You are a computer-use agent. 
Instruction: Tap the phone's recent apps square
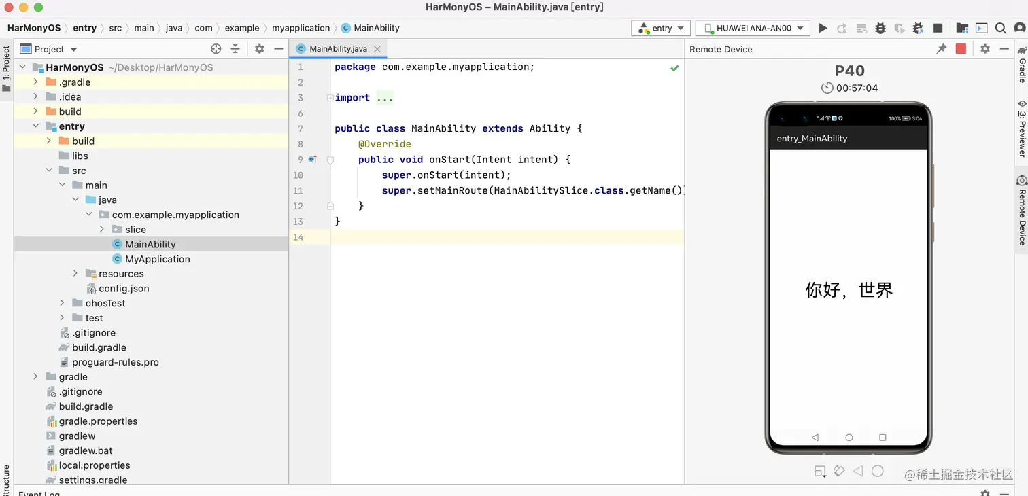883,438
